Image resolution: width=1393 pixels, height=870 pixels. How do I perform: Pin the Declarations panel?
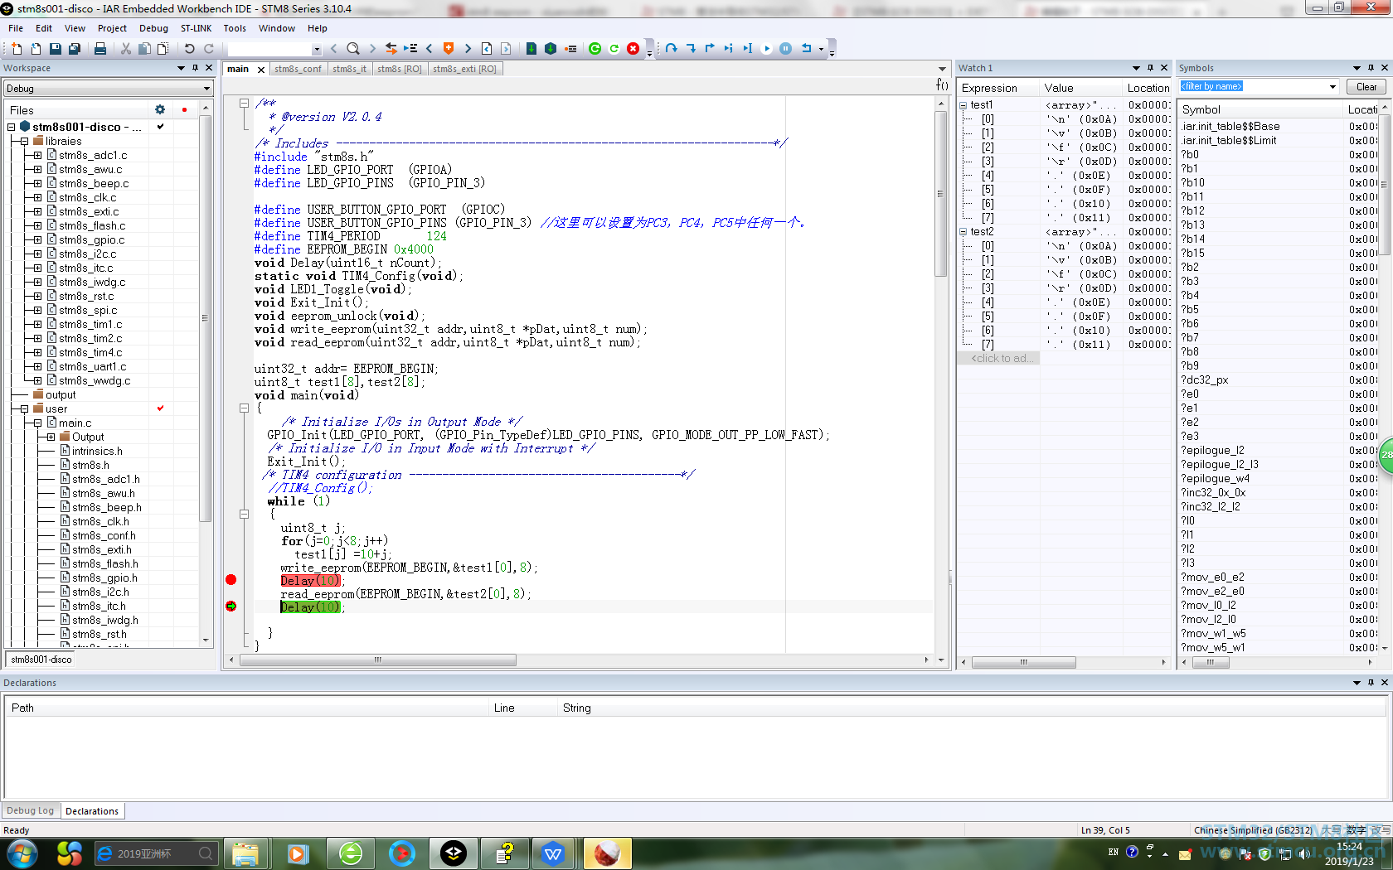pyautogui.click(x=1371, y=683)
